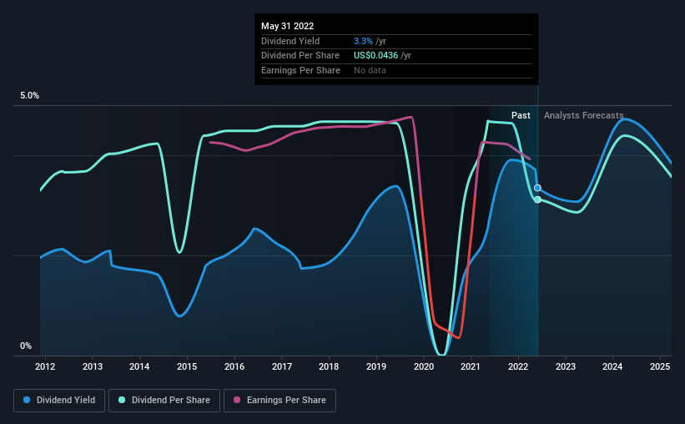Click the 5.0% y-axis label
Image resolution: width=685 pixels, height=424 pixels.
click(30, 96)
